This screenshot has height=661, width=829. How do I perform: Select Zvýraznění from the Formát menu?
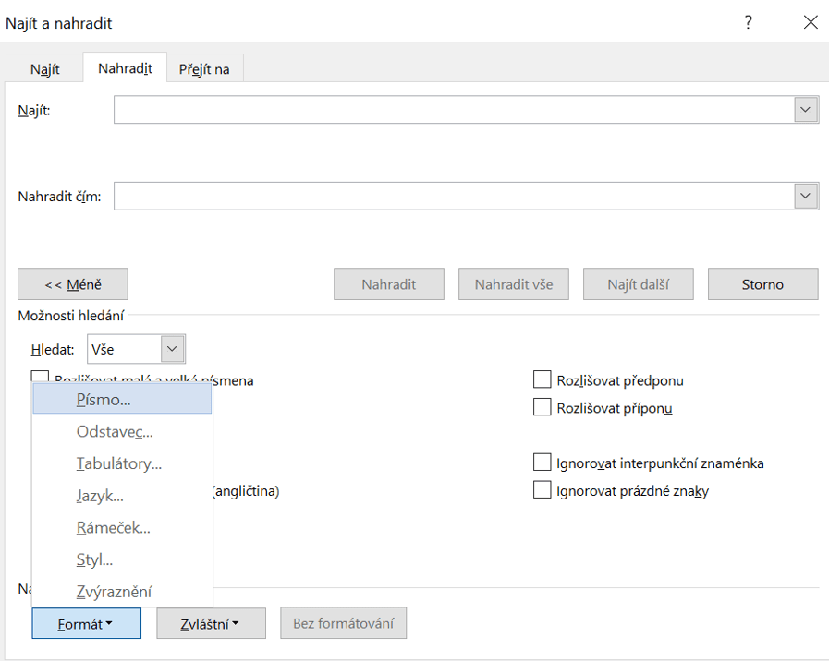(x=114, y=592)
